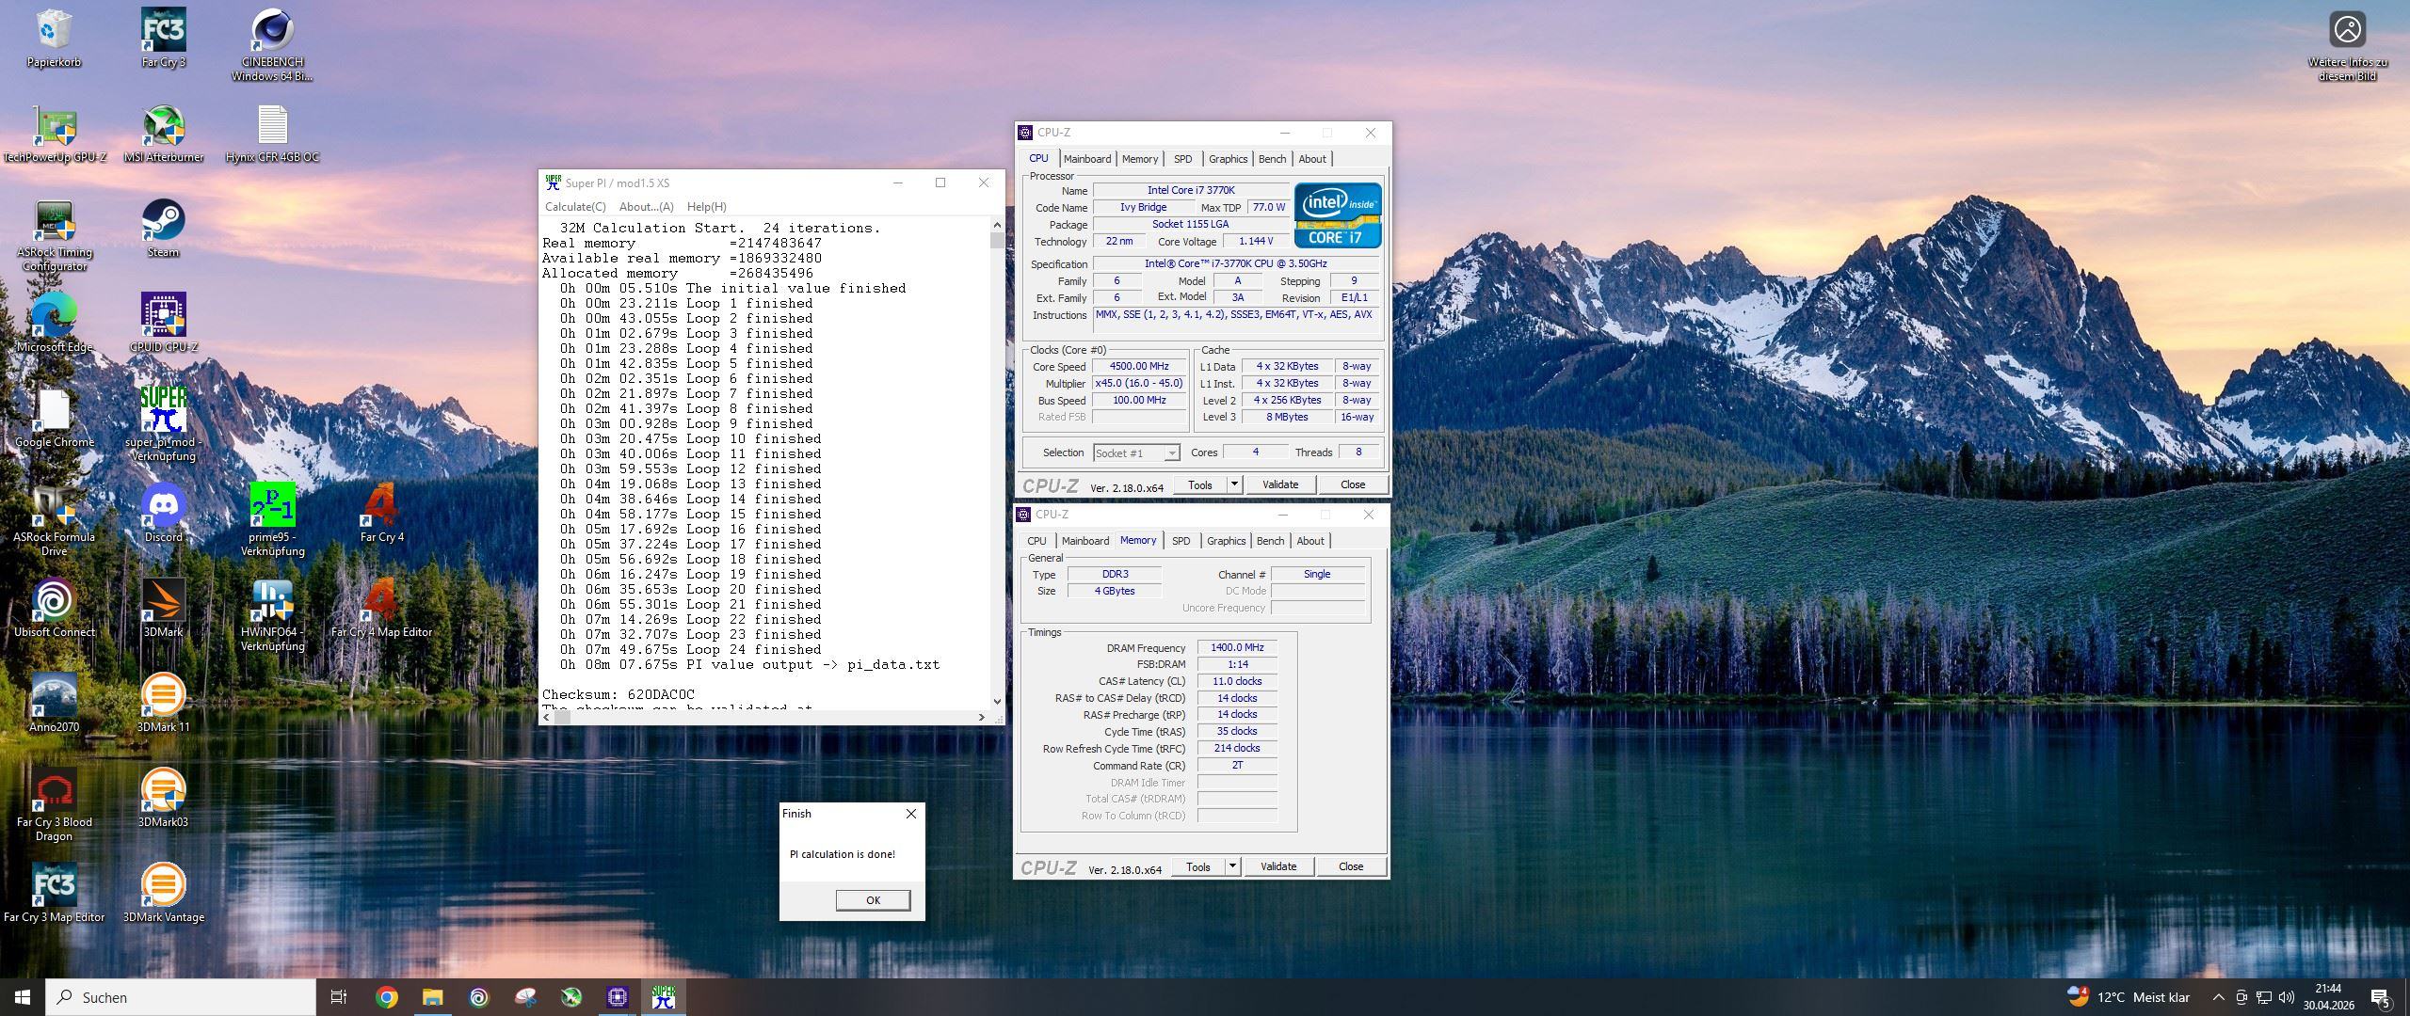Switch to CPU tab in lower CPU-Z window
Screen dimensions: 2410x1016
[1036, 541]
